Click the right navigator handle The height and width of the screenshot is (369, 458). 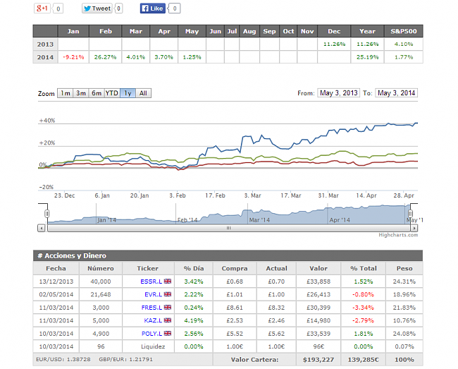410,214
